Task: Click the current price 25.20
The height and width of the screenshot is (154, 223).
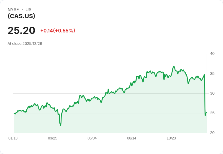Action: (x=22, y=30)
